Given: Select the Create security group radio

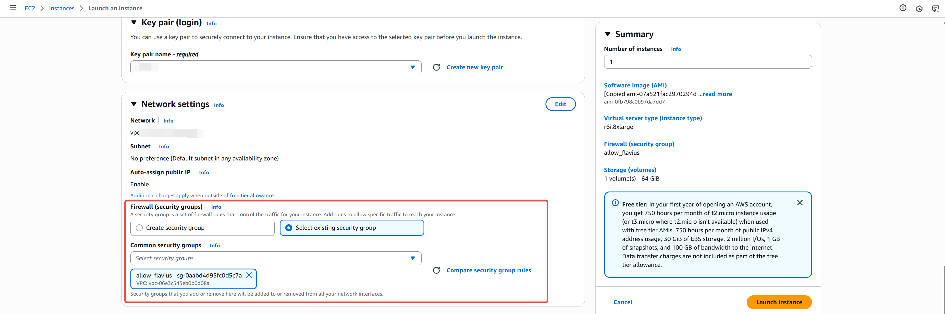Looking at the screenshot, I should pyautogui.click(x=139, y=228).
